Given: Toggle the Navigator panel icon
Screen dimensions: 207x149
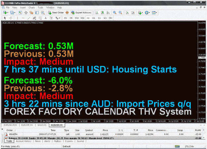Looking at the screenshot, I should (31, 13).
